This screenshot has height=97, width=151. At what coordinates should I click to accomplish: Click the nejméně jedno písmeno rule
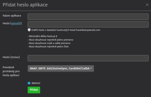51,40
